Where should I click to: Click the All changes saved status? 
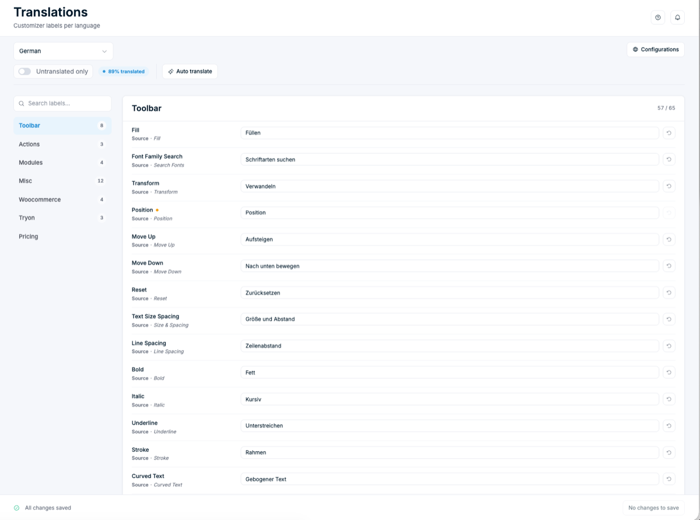tap(42, 508)
